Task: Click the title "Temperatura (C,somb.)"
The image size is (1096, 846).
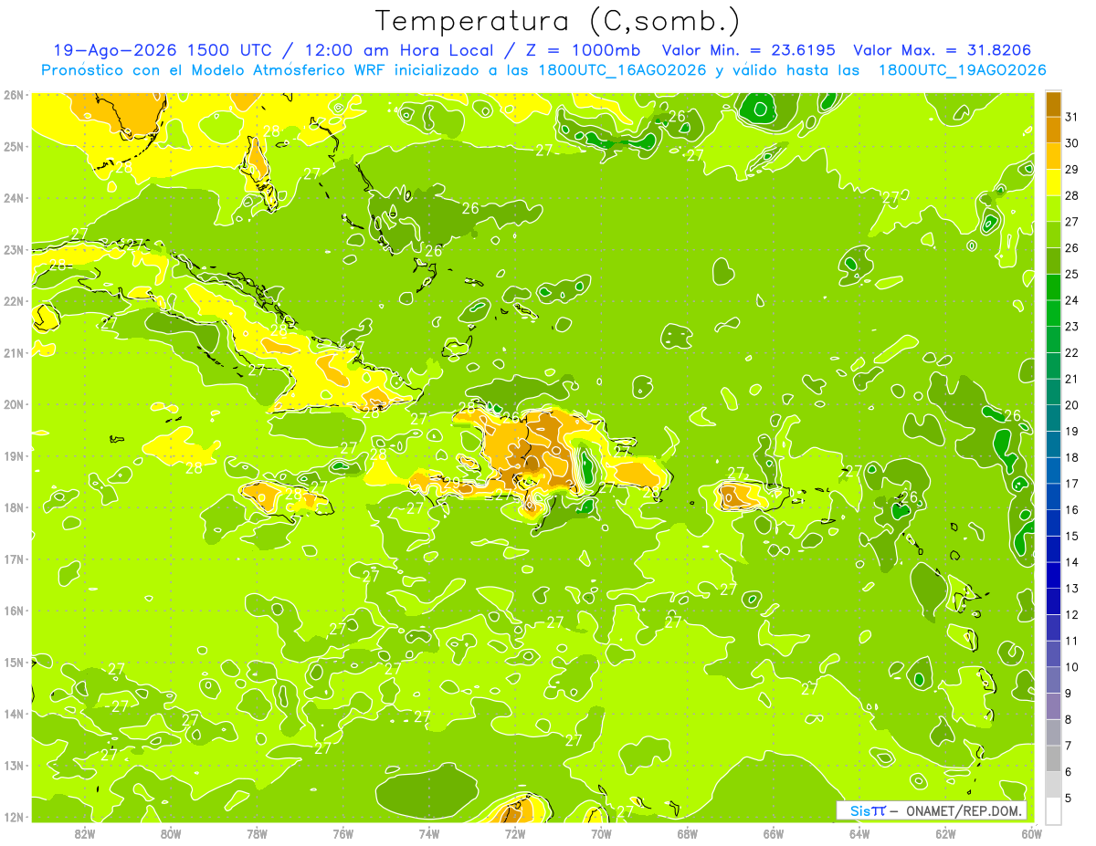Action: [558, 22]
